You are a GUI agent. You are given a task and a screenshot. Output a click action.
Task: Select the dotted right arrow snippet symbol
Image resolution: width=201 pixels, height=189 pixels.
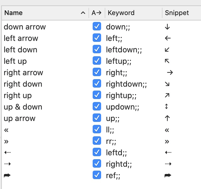(168, 164)
